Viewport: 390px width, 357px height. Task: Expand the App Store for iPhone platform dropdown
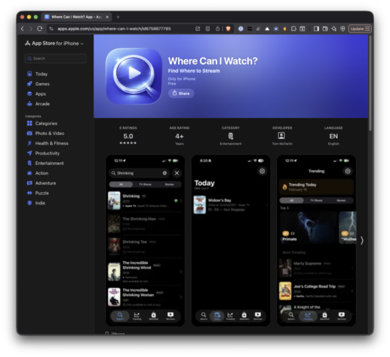point(54,43)
